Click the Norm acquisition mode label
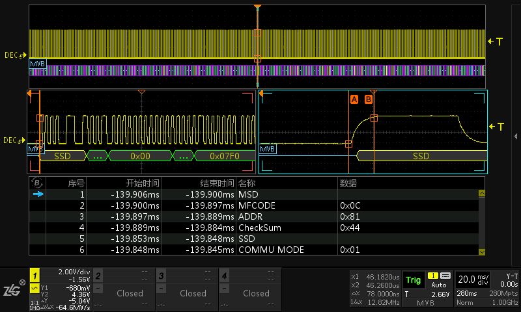Image resolution: width=521 pixels, height=312 pixels. 464,302
